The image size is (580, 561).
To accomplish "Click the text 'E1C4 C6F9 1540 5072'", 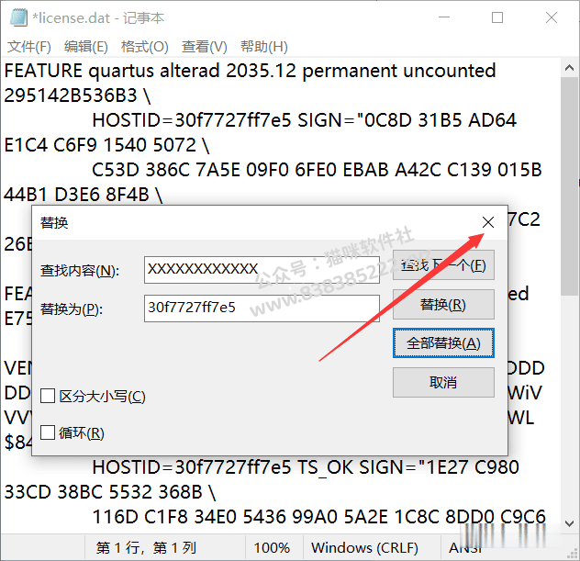I will tap(100, 145).
